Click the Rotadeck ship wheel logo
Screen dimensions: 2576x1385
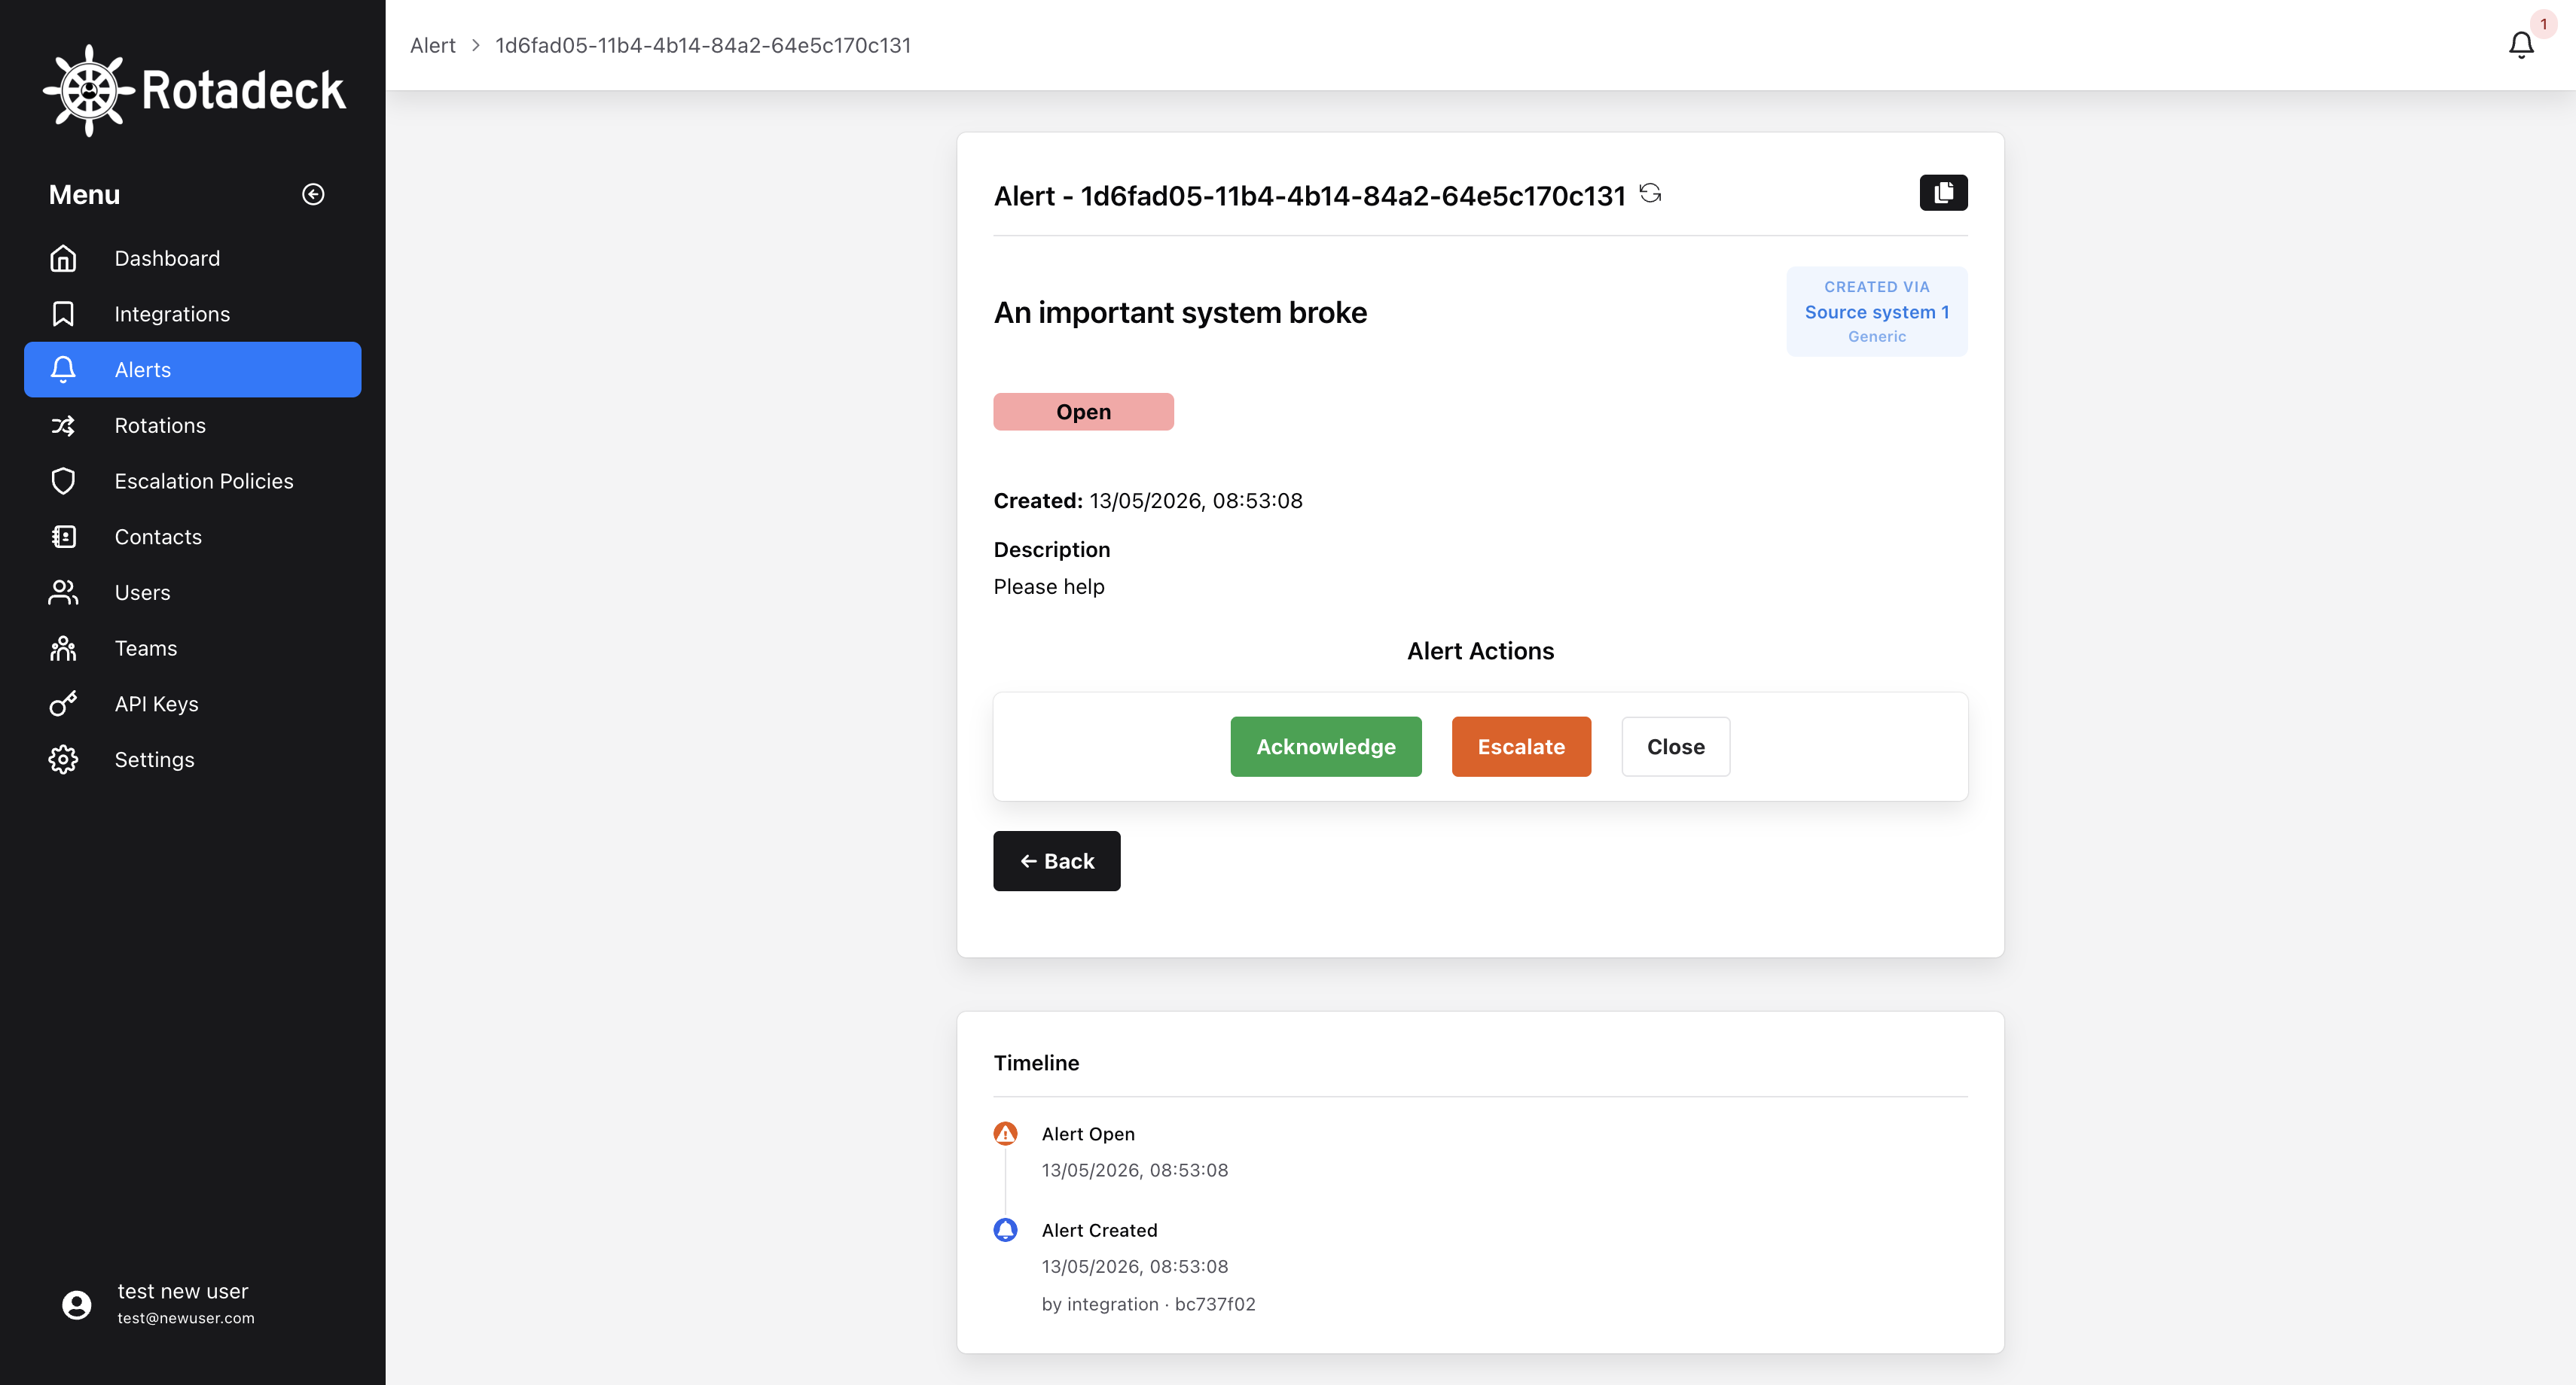(x=89, y=91)
